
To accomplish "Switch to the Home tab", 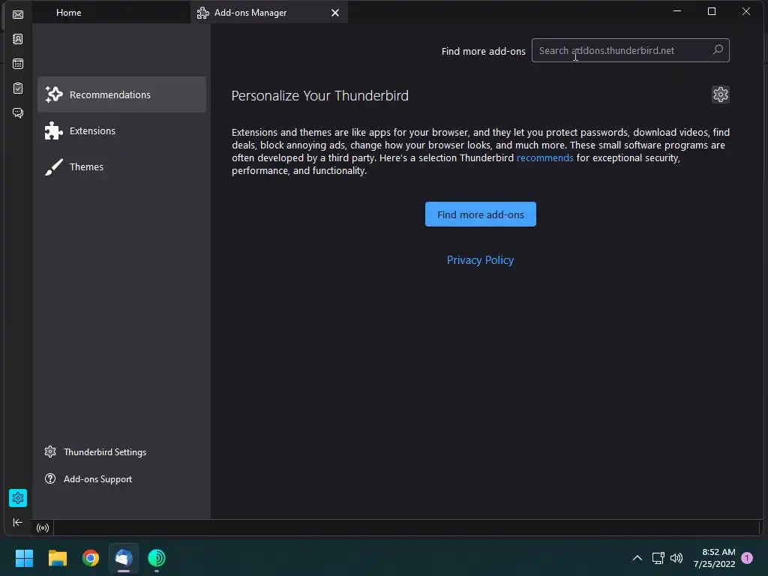I will coord(111,12).
